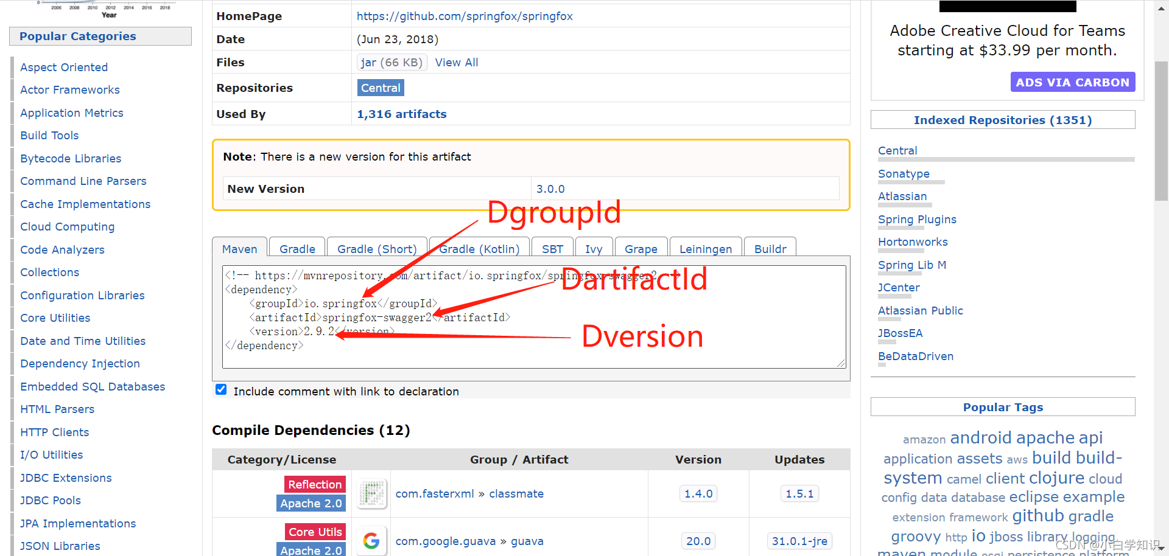Open the Atlassian repository link

coord(902,196)
